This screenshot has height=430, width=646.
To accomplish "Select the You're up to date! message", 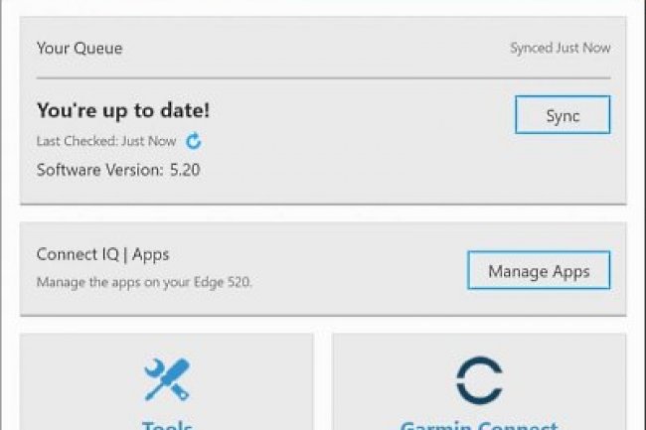I will 123,110.
